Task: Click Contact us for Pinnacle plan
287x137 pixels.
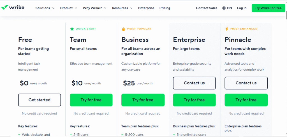Action: pos(246,83)
